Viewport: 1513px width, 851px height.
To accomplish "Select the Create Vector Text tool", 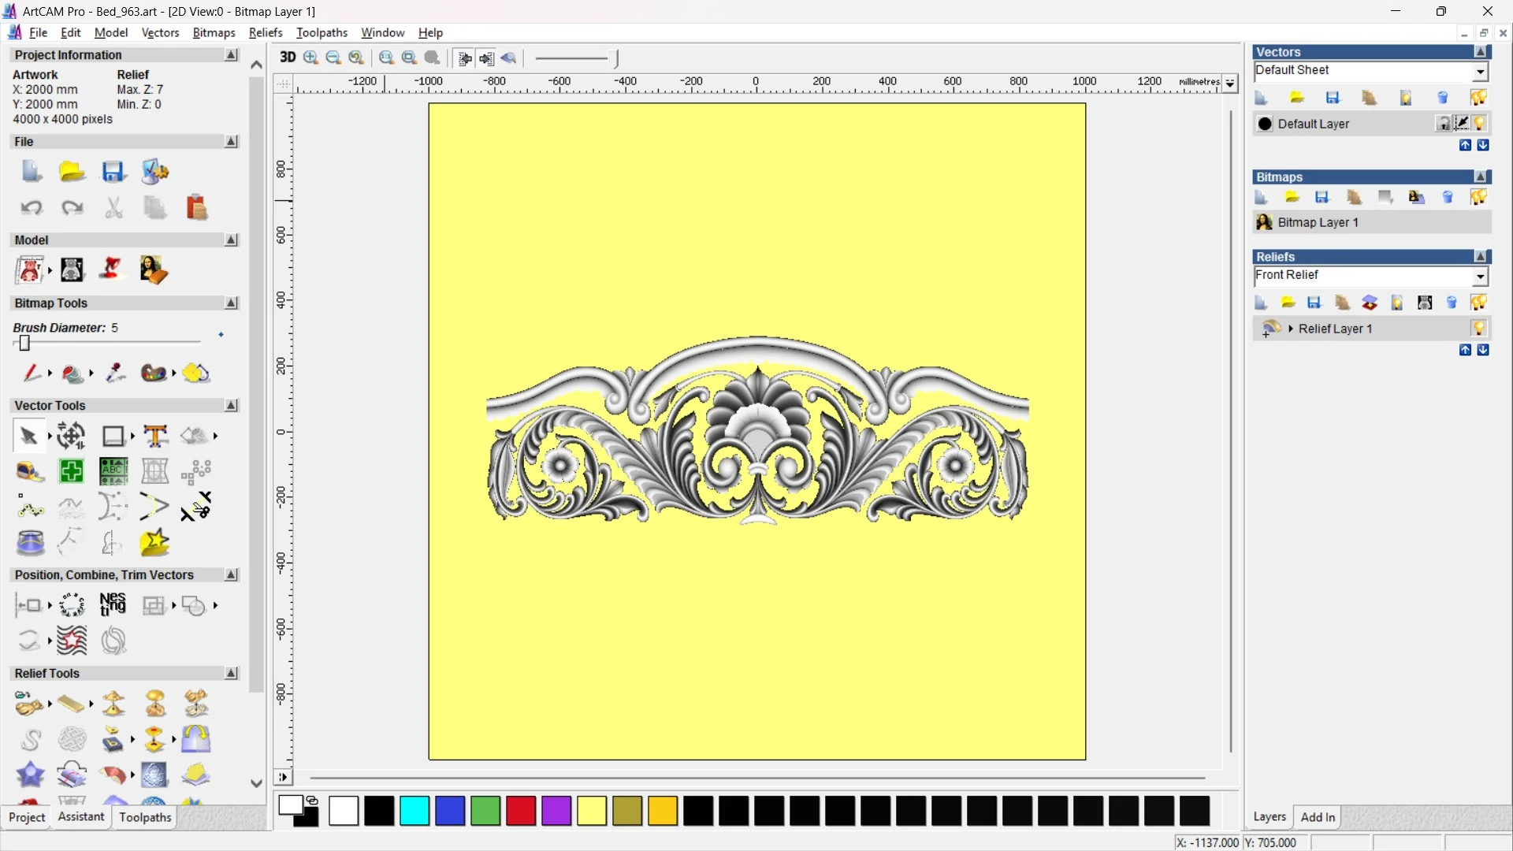I will [x=155, y=436].
